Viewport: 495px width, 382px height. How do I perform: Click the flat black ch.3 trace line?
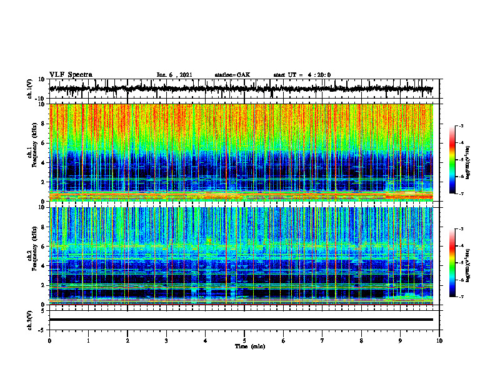(x=241, y=320)
